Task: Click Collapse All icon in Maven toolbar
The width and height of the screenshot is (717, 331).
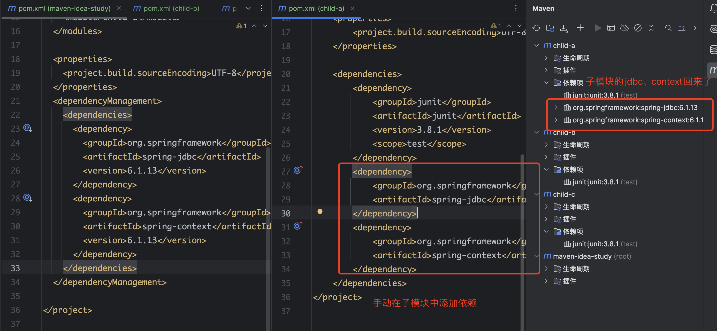Action: [x=651, y=28]
